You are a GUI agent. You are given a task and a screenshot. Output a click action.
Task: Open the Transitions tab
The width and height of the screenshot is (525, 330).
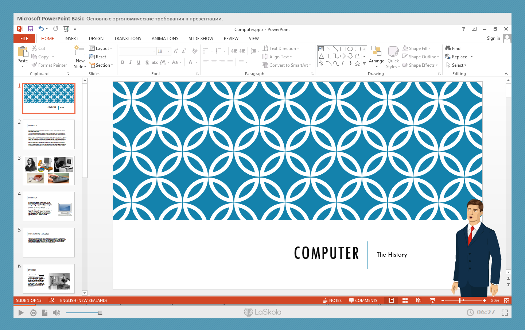click(x=127, y=39)
